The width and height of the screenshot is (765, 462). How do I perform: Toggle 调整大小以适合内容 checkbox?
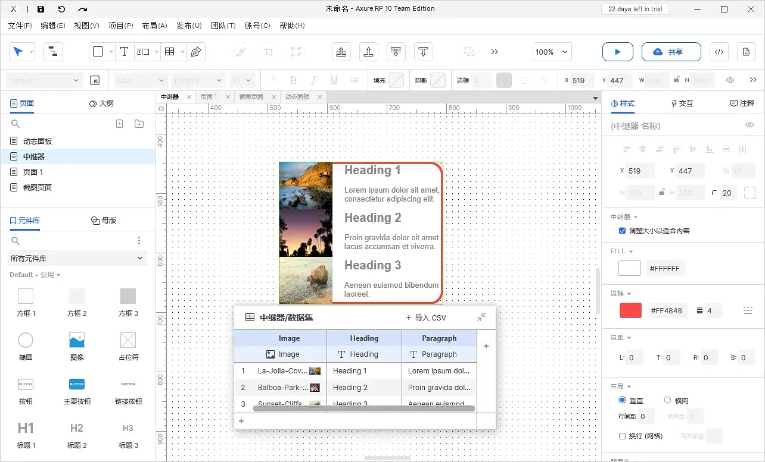click(x=623, y=231)
